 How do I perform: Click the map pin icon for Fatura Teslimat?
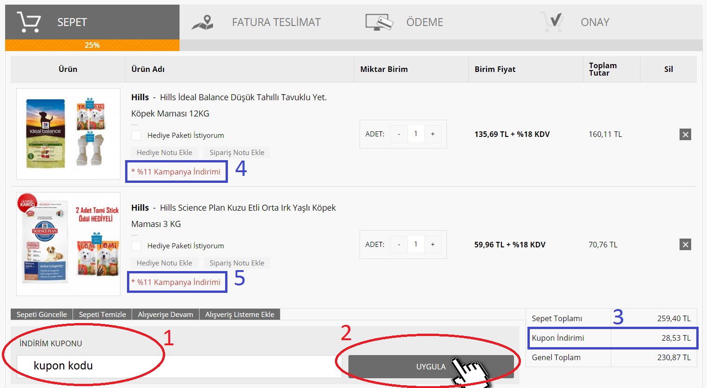pos(203,22)
